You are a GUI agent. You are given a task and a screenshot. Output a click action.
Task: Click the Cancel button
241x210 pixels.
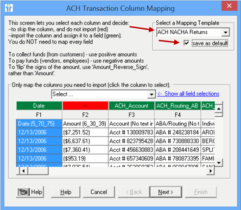click(x=99, y=192)
